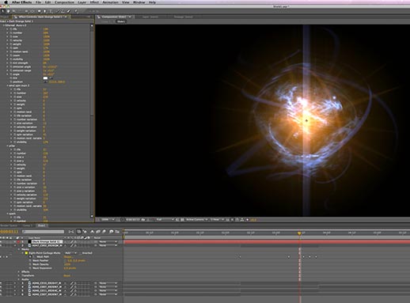Open the comp mini-flowchart icon in timeline
The height and width of the screenshot is (303, 410).
pyautogui.click(x=71, y=232)
